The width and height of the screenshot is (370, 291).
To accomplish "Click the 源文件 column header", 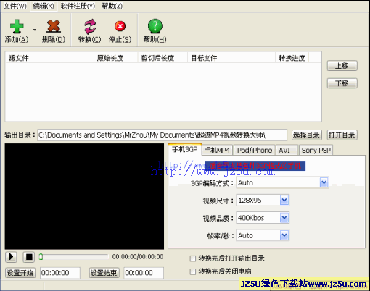I will 49,58.
